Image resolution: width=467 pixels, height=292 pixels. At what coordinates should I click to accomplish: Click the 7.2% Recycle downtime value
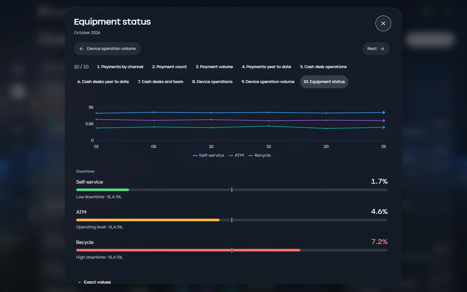[379, 242]
